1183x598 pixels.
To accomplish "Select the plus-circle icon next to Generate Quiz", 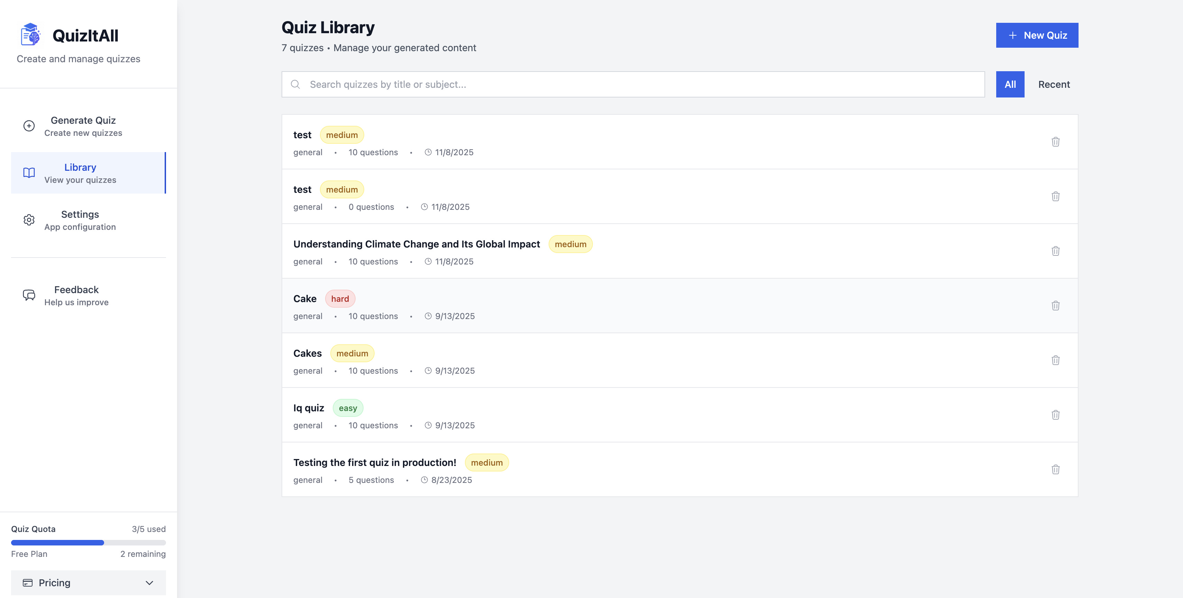I will (28, 126).
